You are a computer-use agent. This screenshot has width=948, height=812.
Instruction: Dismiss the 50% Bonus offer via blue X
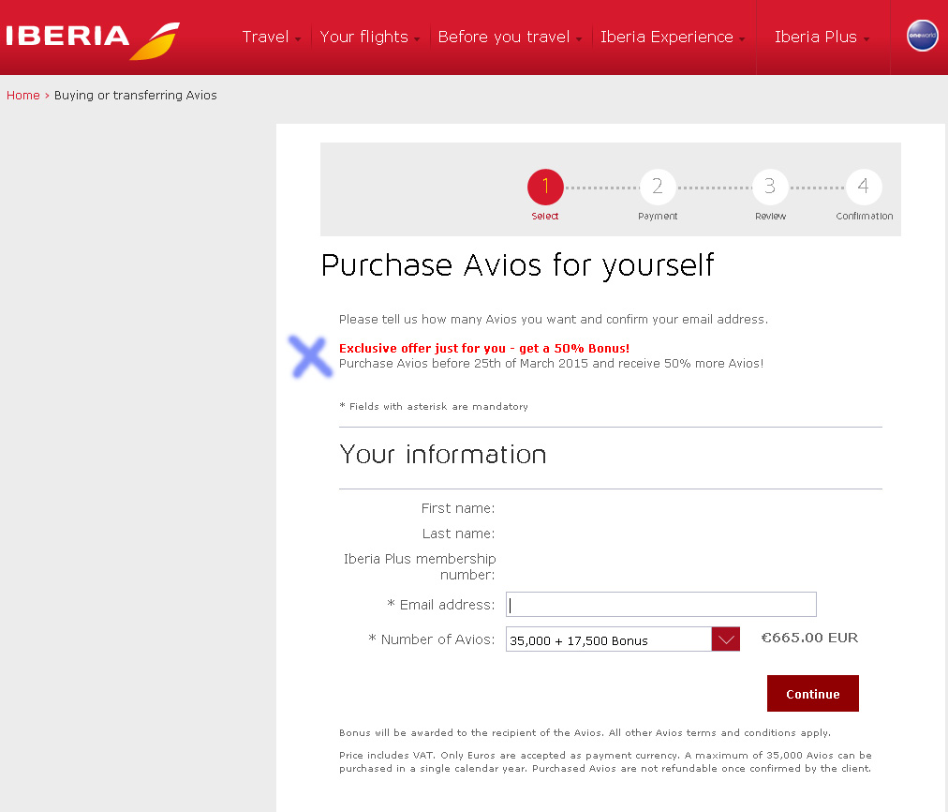point(310,357)
